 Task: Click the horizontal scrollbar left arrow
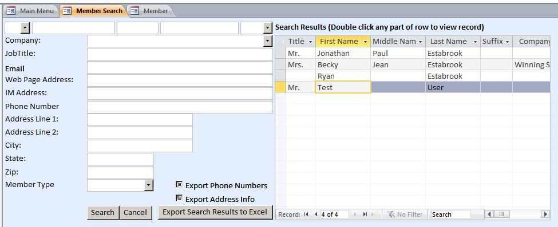coord(489,214)
